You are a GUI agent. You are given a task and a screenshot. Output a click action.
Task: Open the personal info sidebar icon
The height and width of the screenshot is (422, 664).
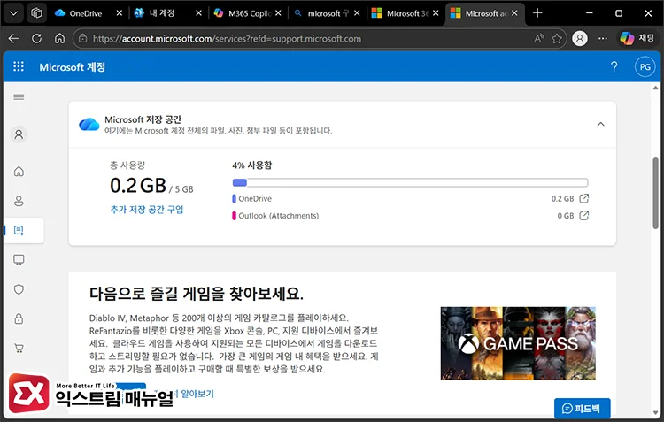point(19,201)
